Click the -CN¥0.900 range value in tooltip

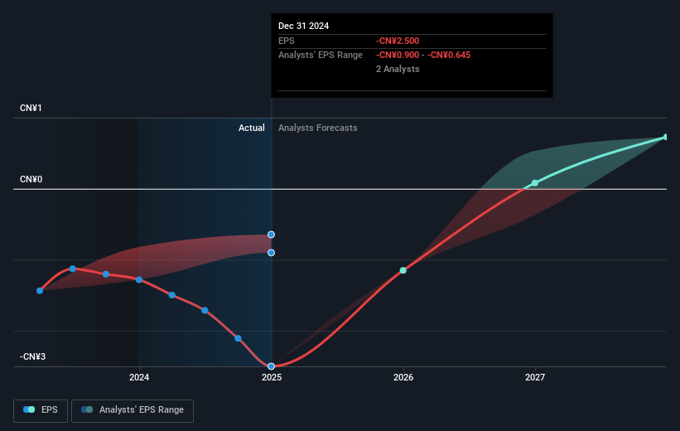click(398, 56)
